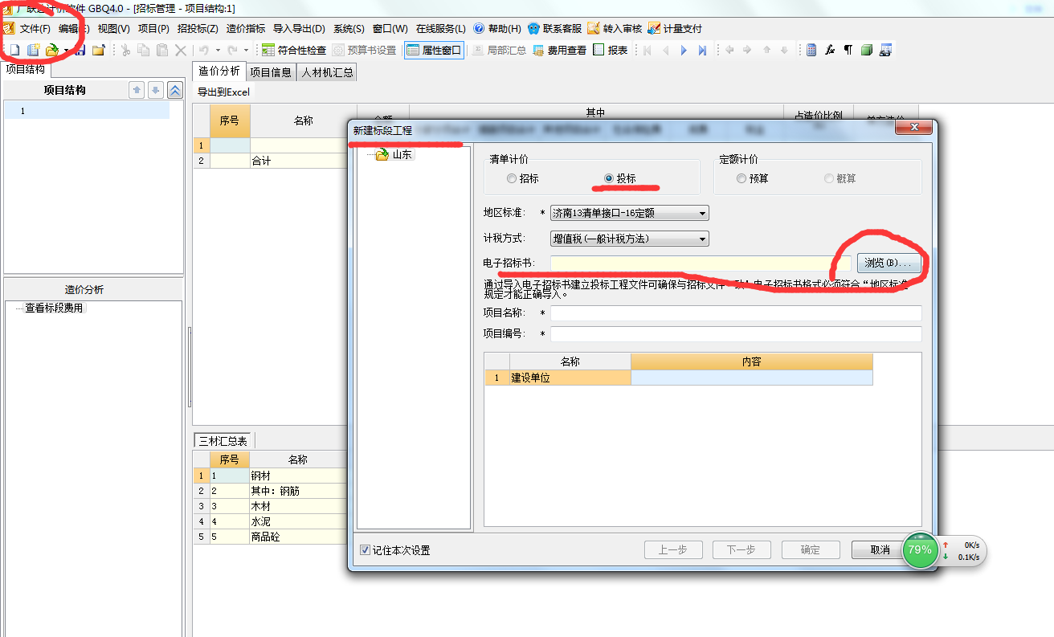Click 查看标段费用 in 造价分析 panel
Viewport: 1054px width, 637px height.
[54, 308]
